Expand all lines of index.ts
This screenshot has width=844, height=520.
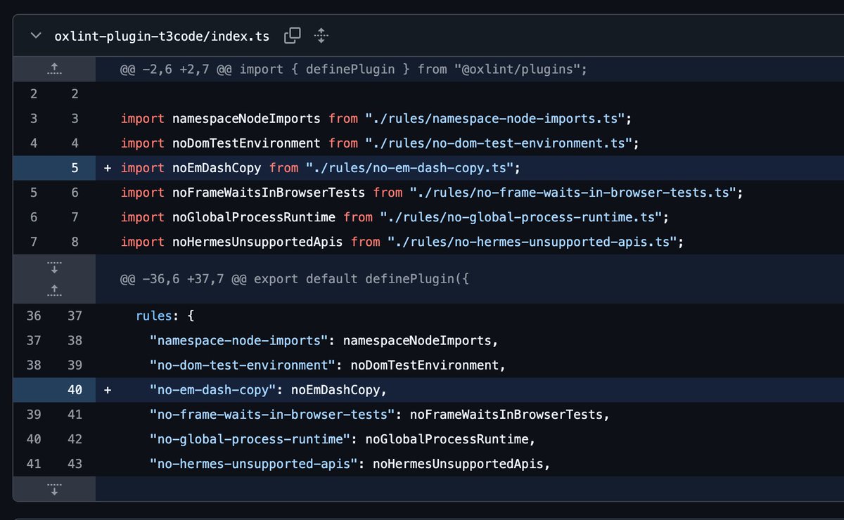[x=321, y=36]
